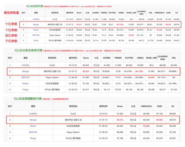Click HUMAN score 85.610 in CLUE总排行榜
Viewport: 185px width, 147px height.
(79, 19)
